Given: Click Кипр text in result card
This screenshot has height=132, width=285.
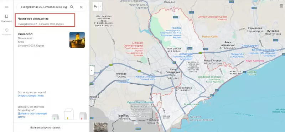Looking at the screenshot, I should click(x=21, y=42).
